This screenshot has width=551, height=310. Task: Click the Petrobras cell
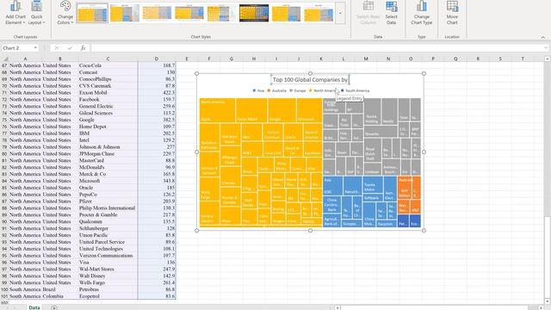pos(108,289)
